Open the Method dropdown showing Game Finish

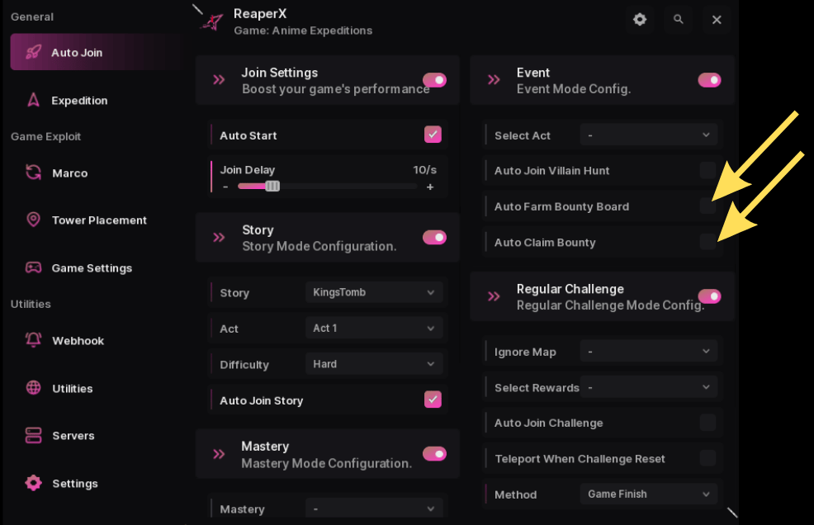(x=649, y=494)
